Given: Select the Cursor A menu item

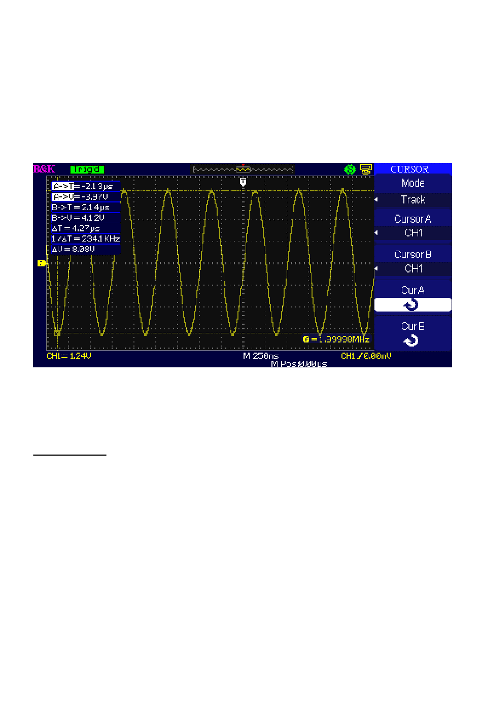Looking at the screenshot, I should tap(413, 219).
